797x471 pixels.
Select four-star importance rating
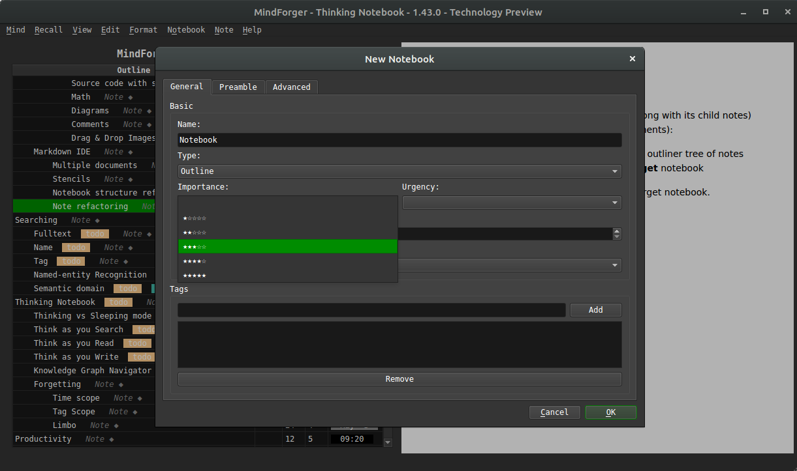pyautogui.click(x=287, y=261)
